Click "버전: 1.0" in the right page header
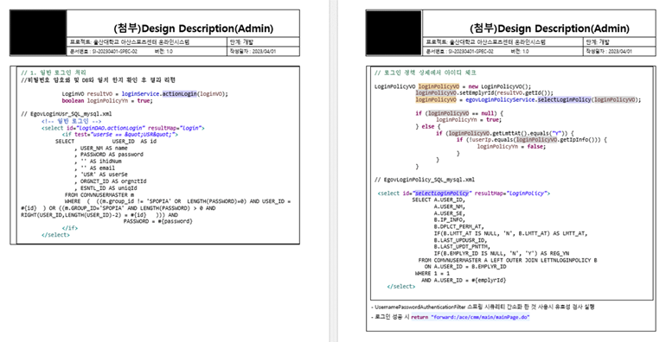Screen dimensions: 666x342 coord(520,51)
